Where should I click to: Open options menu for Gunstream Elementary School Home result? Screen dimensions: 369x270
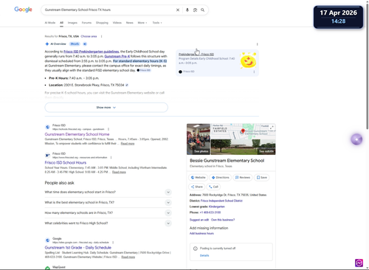[x=108, y=129]
